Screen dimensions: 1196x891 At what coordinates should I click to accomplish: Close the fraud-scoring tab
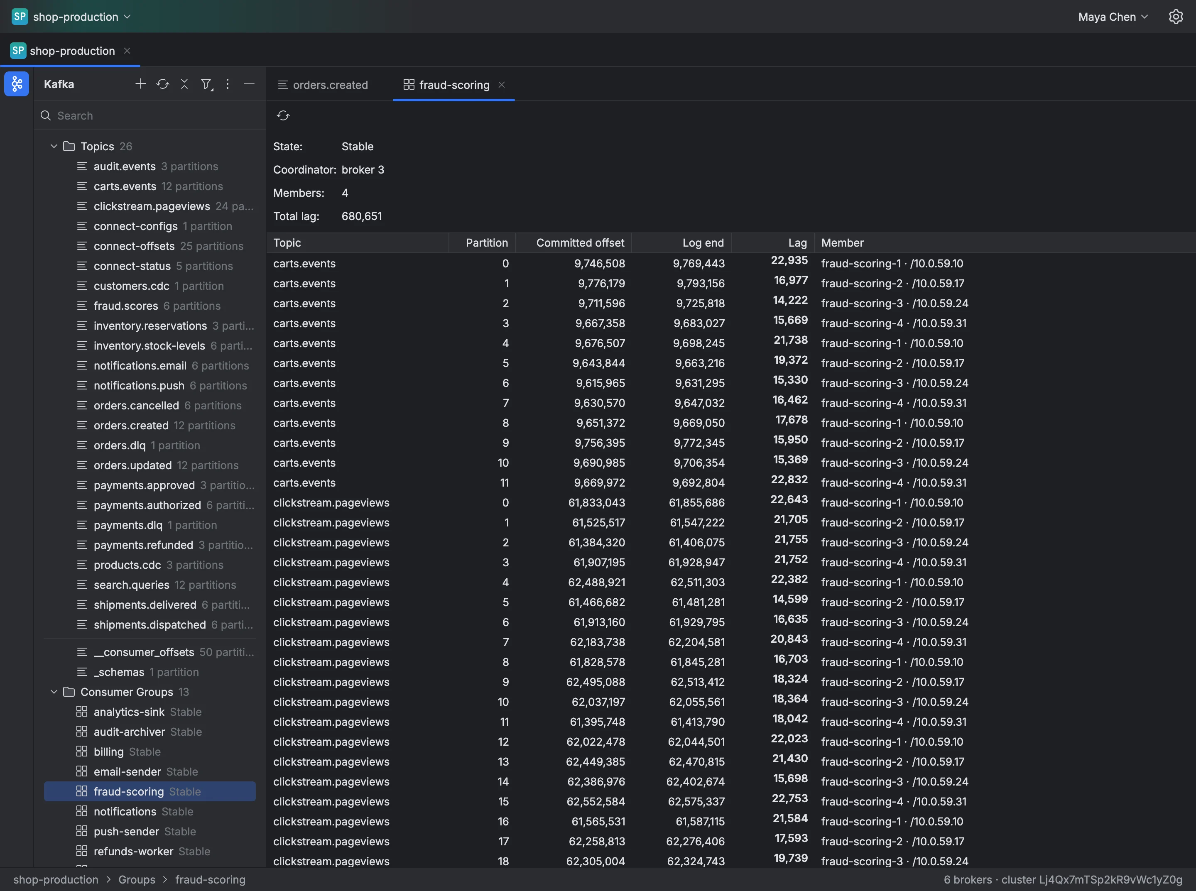(x=501, y=85)
